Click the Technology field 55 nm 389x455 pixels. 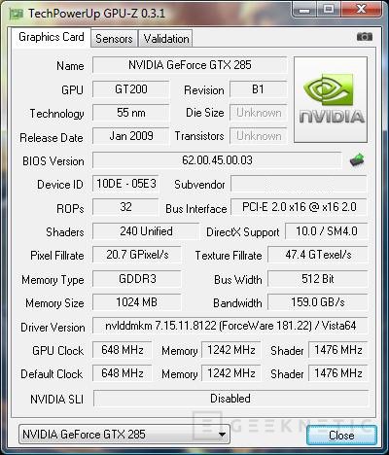click(x=130, y=113)
